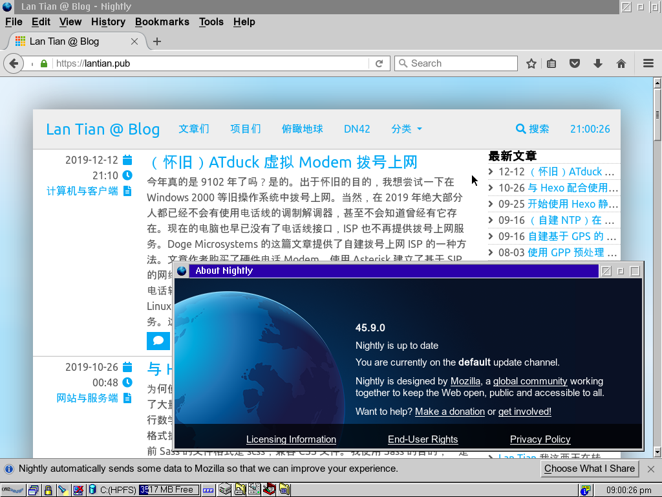Open the 网站与服务端 category link
Image resolution: width=662 pixels, height=497 pixels.
(87, 398)
